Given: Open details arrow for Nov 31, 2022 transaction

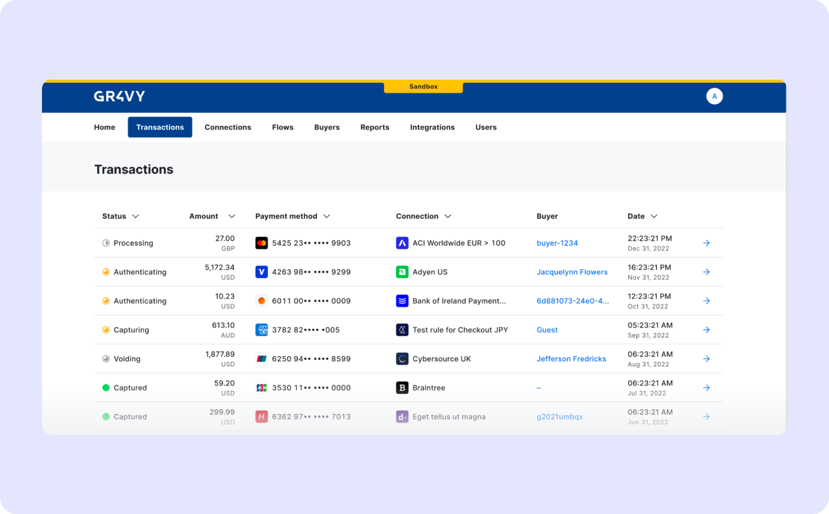Looking at the screenshot, I should (x=706, y=272).
